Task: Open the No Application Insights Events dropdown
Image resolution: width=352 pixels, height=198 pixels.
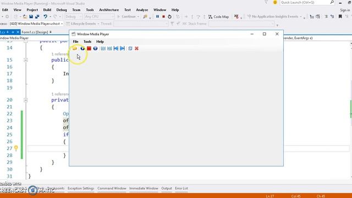Action: coord(274,16)
